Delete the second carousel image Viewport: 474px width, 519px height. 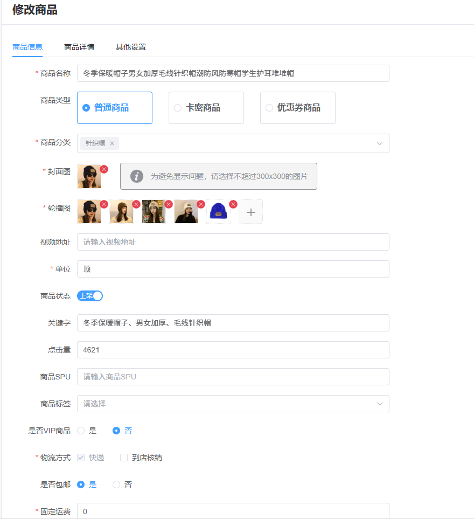(136, 204)
